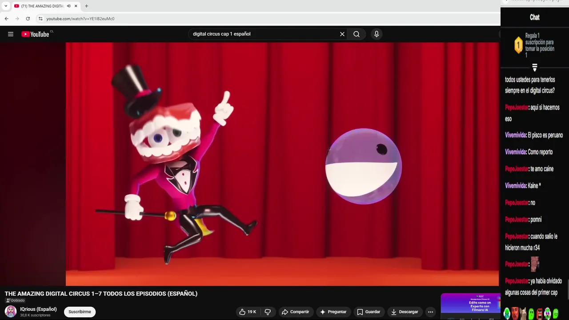Clear the search query with the X
The image size is (569, 320).
pyautogui.click(x=342, y=34)
